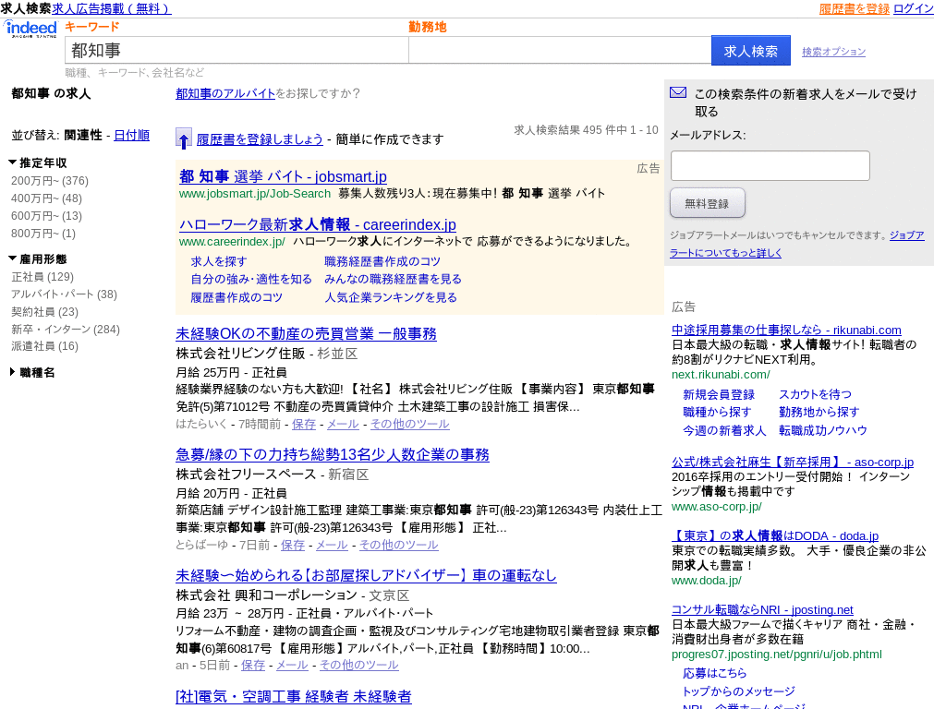Click the envelope icon for email job alerts

tap(677, 92)
